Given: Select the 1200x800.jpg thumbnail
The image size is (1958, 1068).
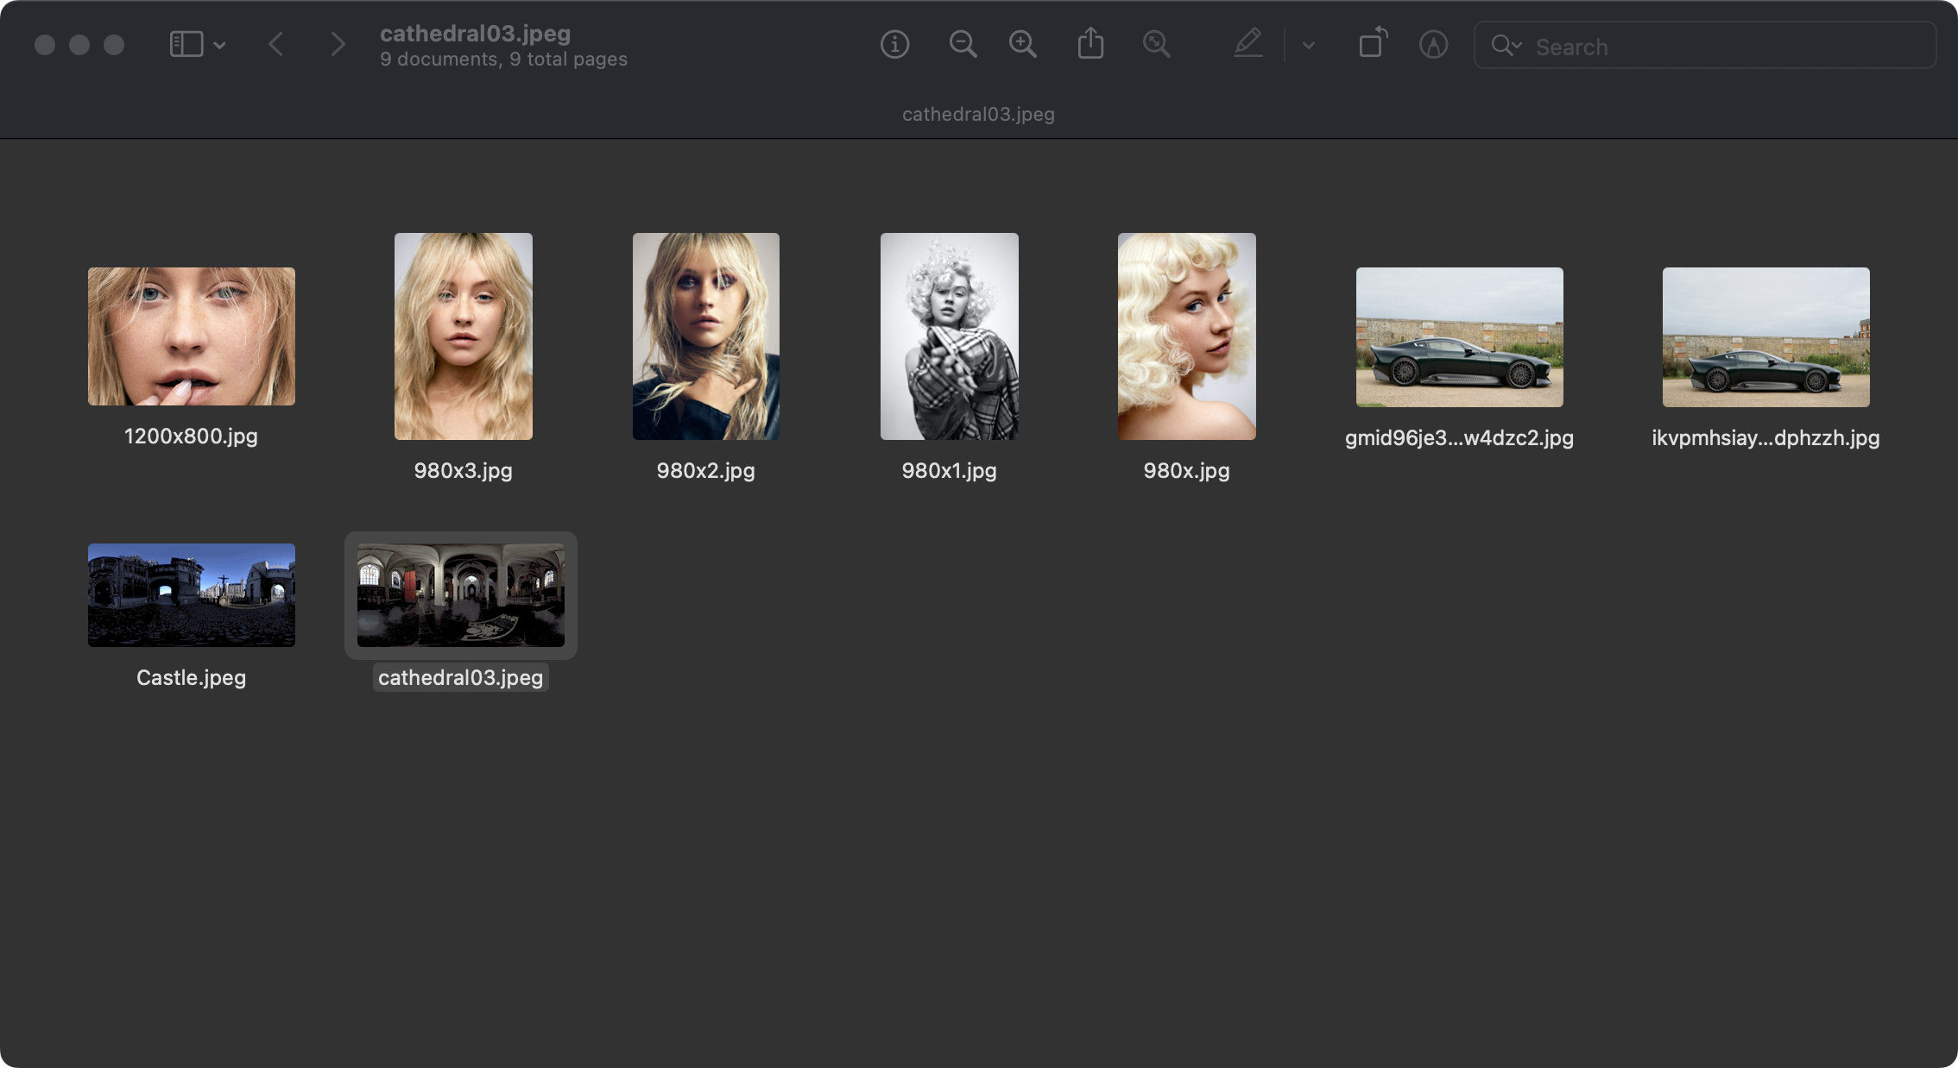Looking at the screenshot, I should 191,336.
